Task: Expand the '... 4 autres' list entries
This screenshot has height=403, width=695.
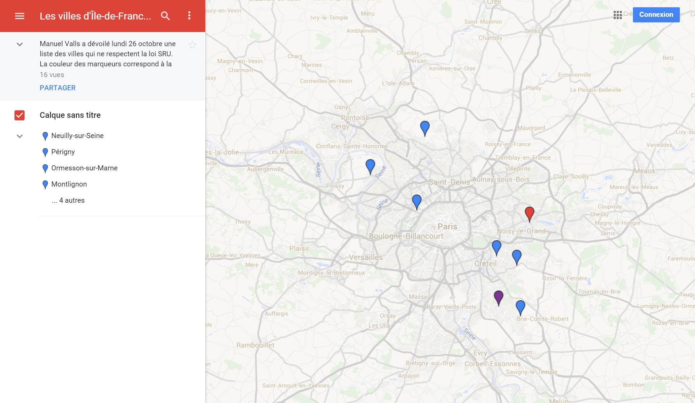Action: click(x=68, y=200)
